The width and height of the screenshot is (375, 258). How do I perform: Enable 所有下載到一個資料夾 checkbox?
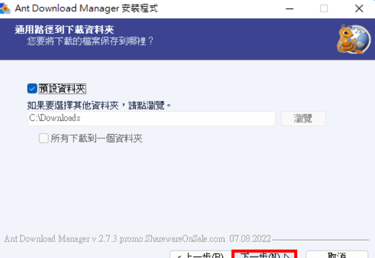(43, 138)
